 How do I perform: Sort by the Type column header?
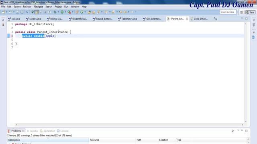pyautogui.click(x=184, y=140)
